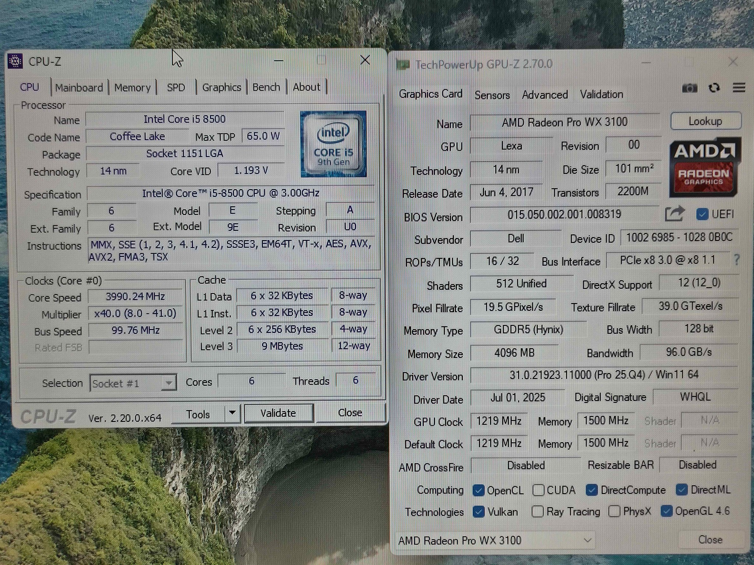Click the CPU-Z title bar icon
The height and width of the screenshot is (565, 754).
(15, 61)
